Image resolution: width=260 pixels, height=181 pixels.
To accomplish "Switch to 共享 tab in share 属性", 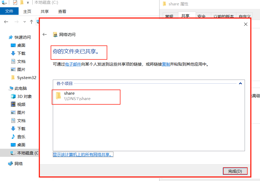I will pos(185,16).
